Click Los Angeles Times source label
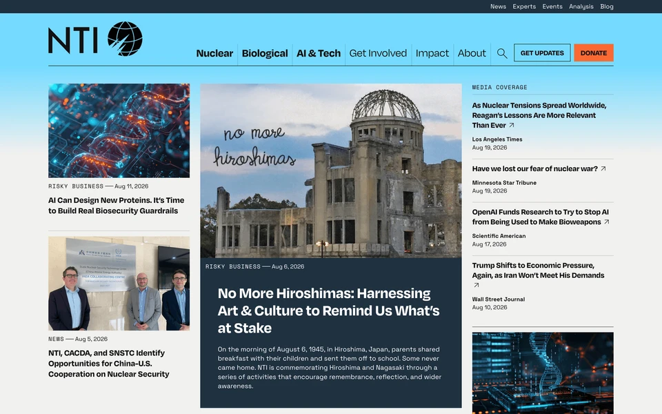 tap(497, 139)
